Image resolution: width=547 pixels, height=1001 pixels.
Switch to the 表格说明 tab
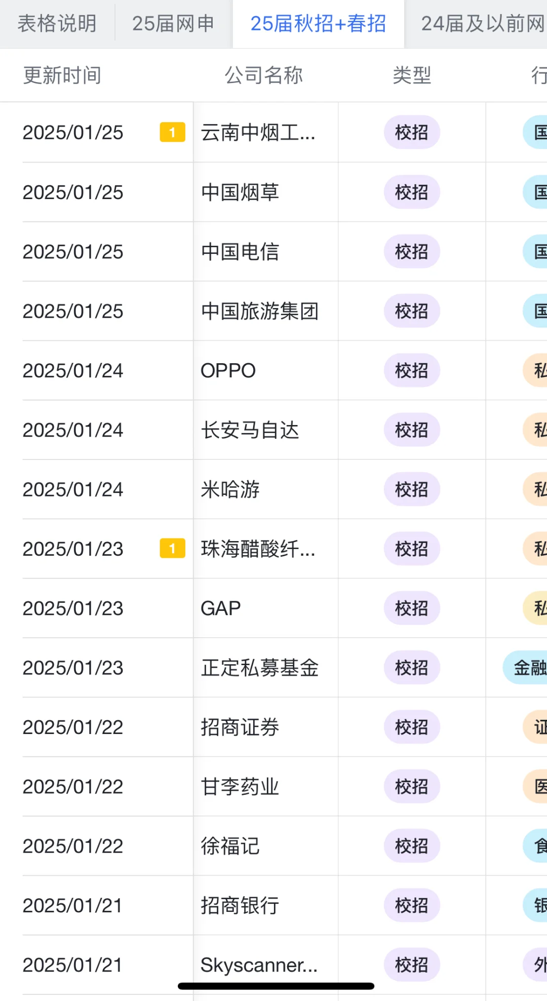[x=57, y=24]
